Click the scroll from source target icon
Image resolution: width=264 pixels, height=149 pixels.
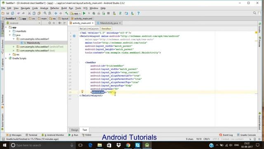click(x=49, y=23)
